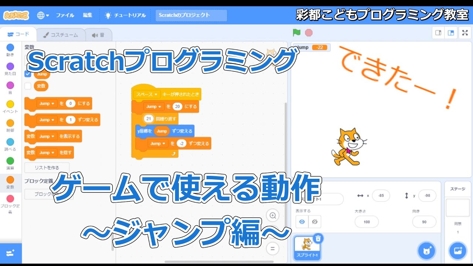Open the choose a backdrop button

tap(457, 251)
